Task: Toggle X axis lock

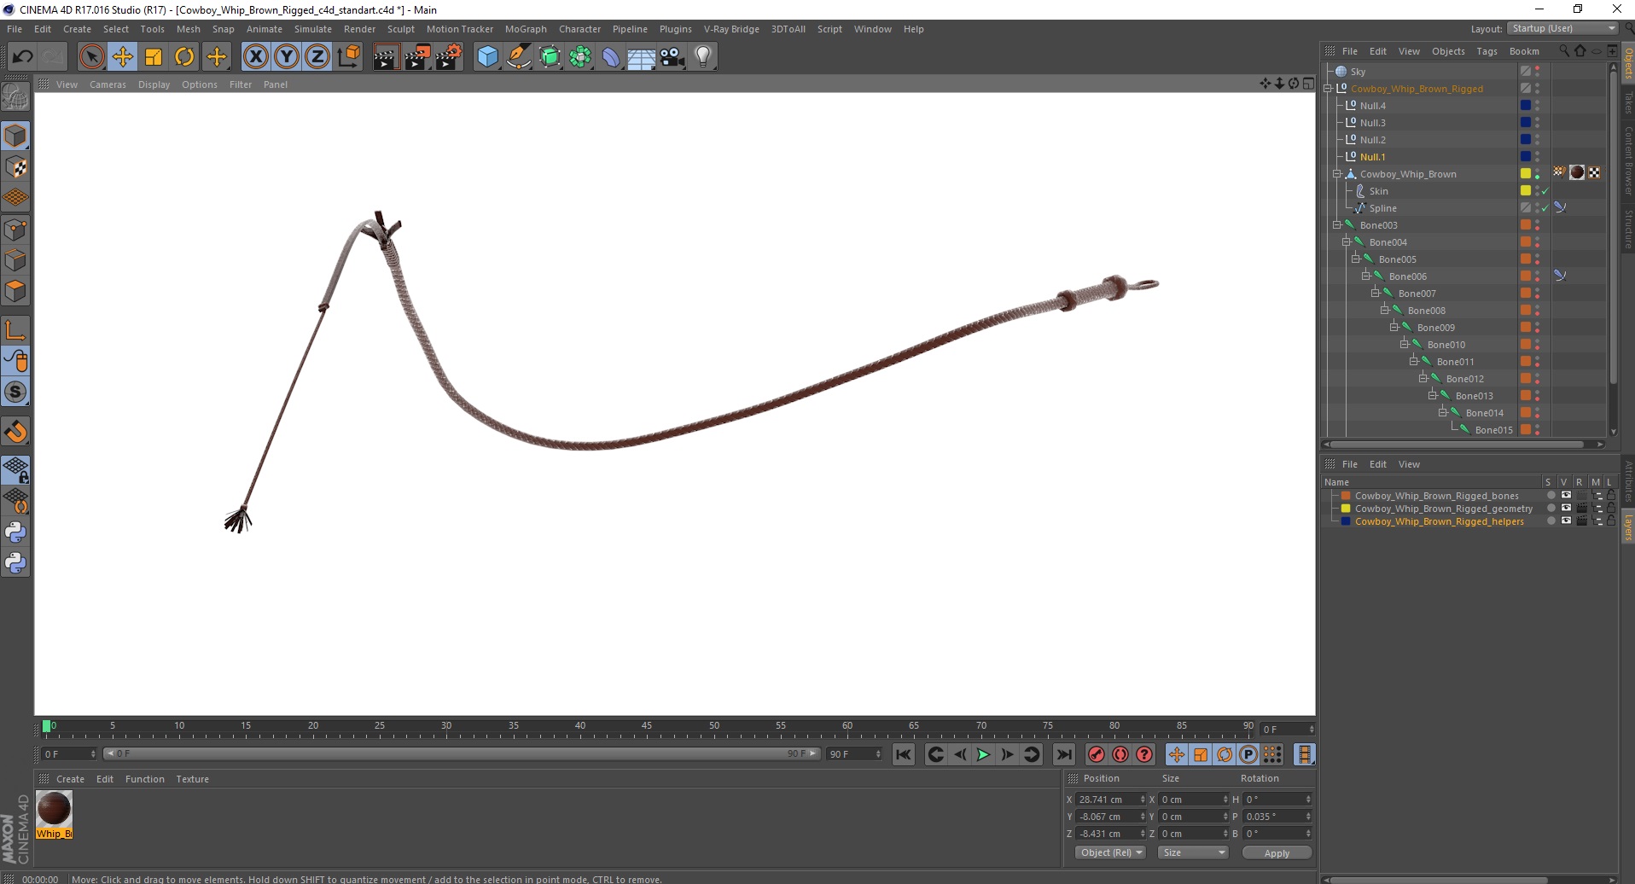Action: coord(255,57)
